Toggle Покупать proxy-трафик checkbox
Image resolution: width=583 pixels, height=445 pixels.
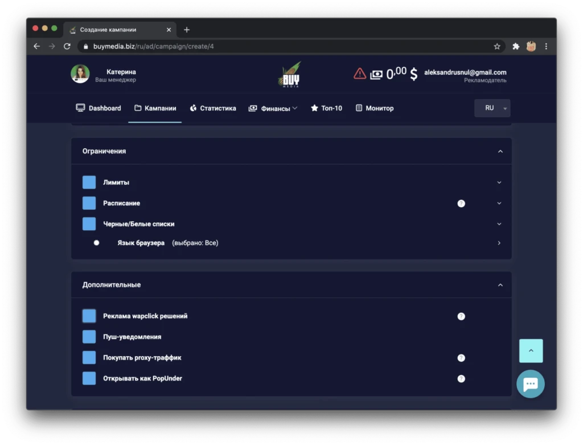89,358
